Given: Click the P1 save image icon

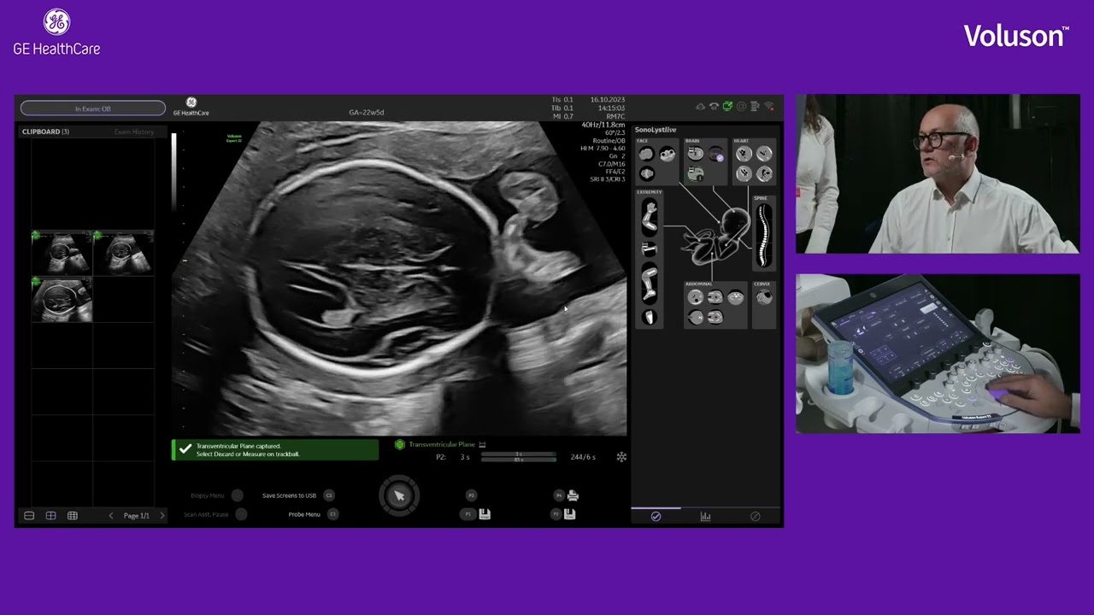Looking at the screenshot, I should pos(485,514).
